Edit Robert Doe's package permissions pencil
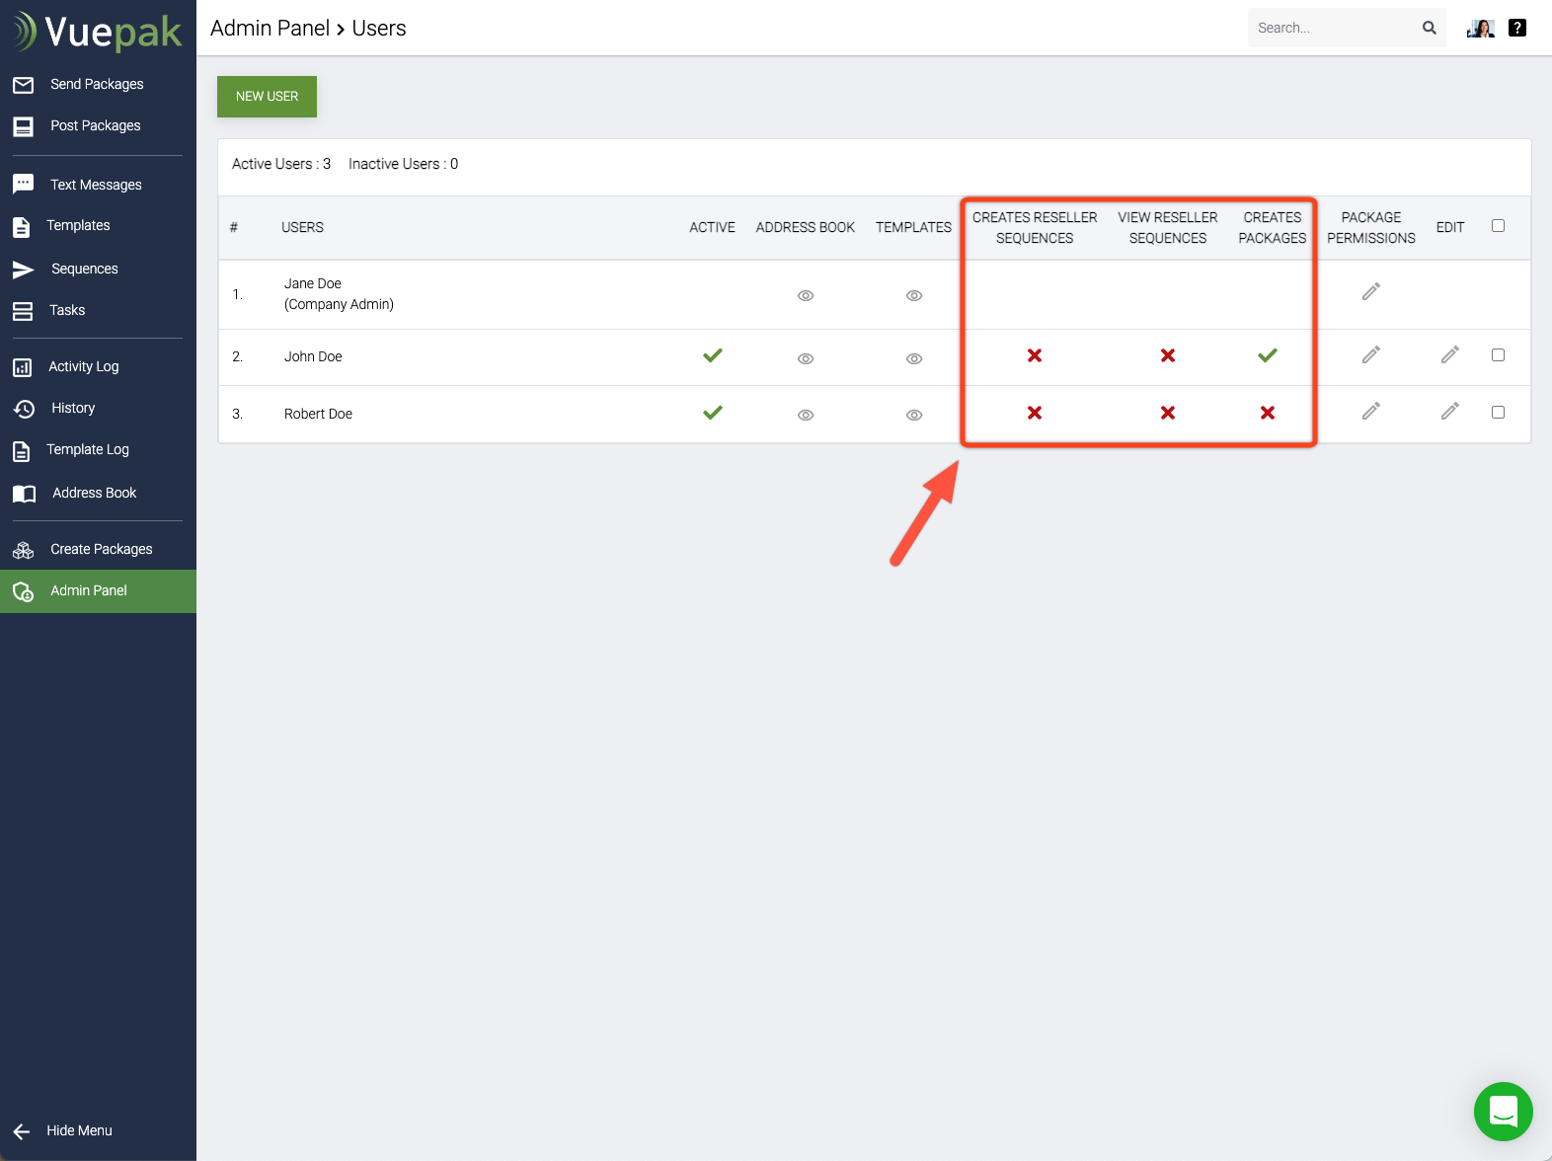This screenshot has width=1552, height=1161. pos(1370,412)
